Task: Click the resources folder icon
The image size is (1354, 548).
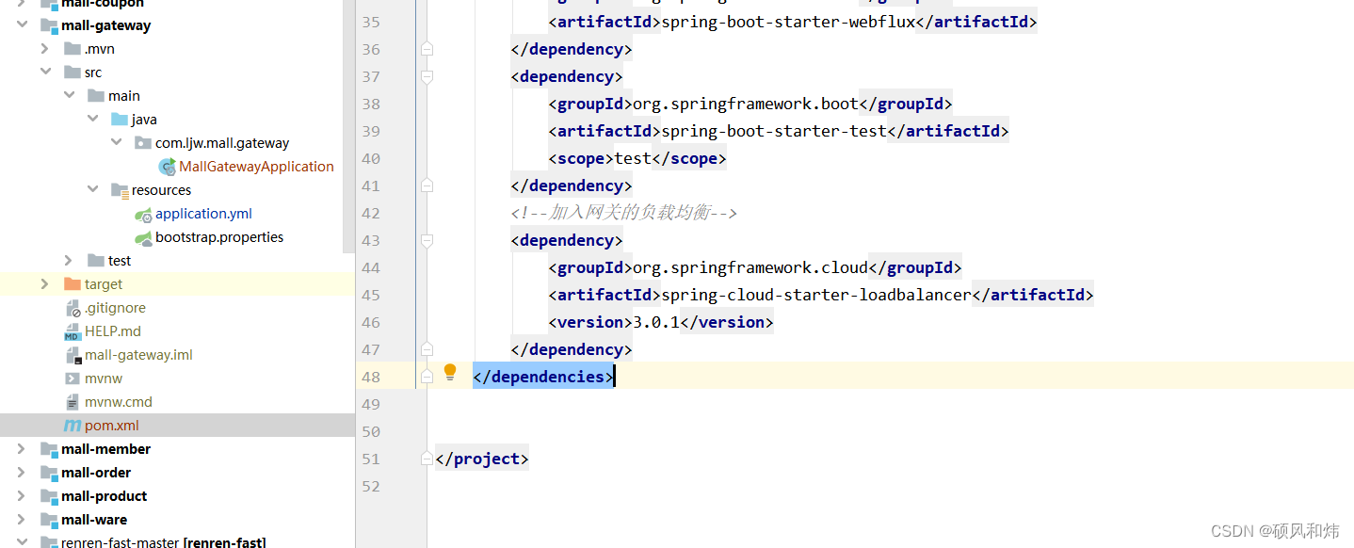Action: [120, 190]
